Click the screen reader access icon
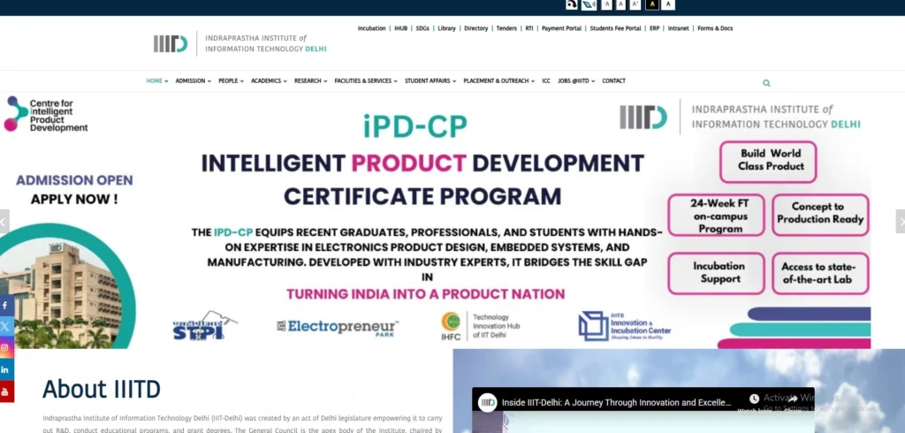The width and height of the screenshot is (905, 433). tap(589, 4)
